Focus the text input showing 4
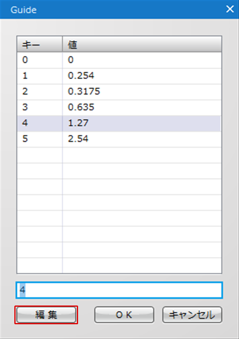The width and height of the screenshot is (239, 339). (x=119, y=290)
